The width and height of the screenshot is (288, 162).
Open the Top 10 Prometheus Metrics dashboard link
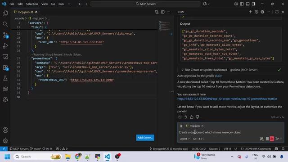coord(227,99)
